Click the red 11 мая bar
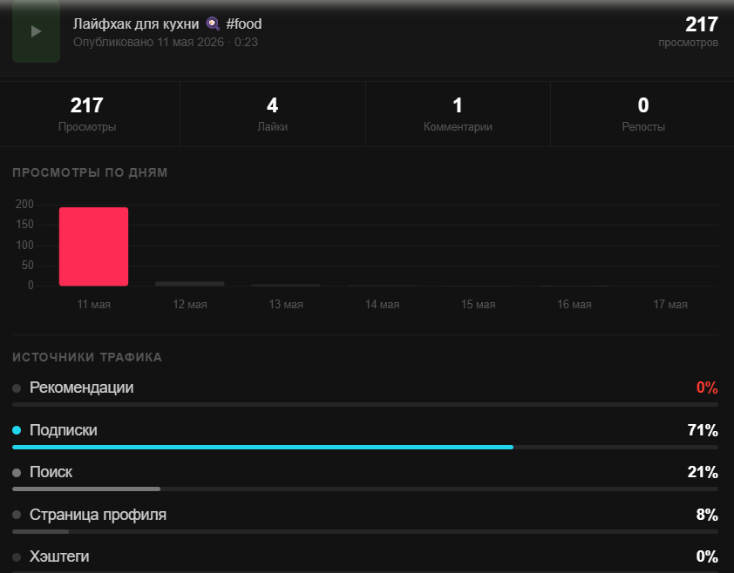This screenshot has width=734, height=573. point(93,246)
